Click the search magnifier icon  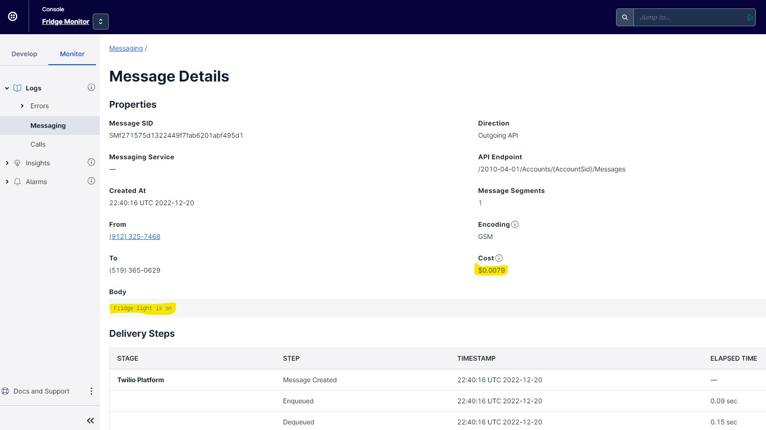[625, 17]
